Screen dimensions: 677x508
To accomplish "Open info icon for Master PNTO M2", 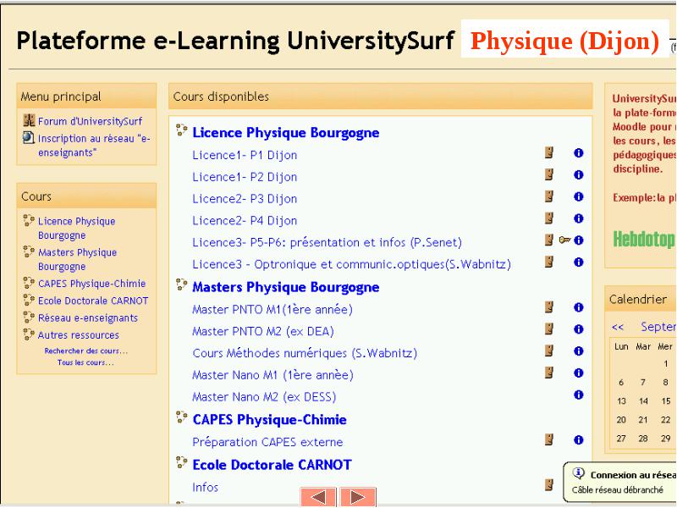I will [579, 329].
